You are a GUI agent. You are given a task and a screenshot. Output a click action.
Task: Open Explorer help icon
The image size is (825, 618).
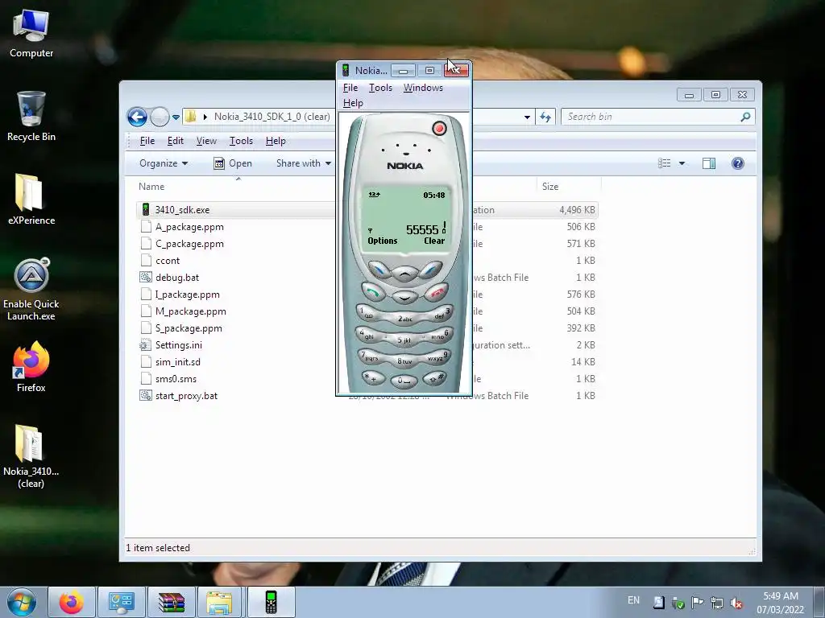(738, 163)
